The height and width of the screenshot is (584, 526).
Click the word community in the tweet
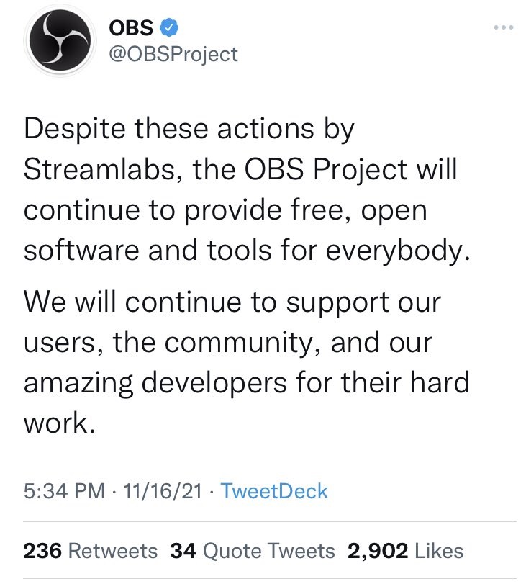tap(238, 343)
